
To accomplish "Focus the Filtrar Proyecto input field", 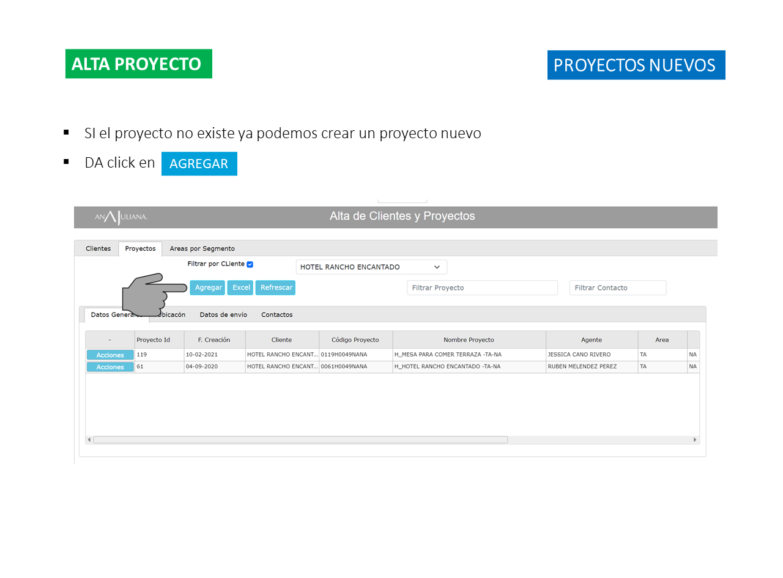I will click(482, 288).
